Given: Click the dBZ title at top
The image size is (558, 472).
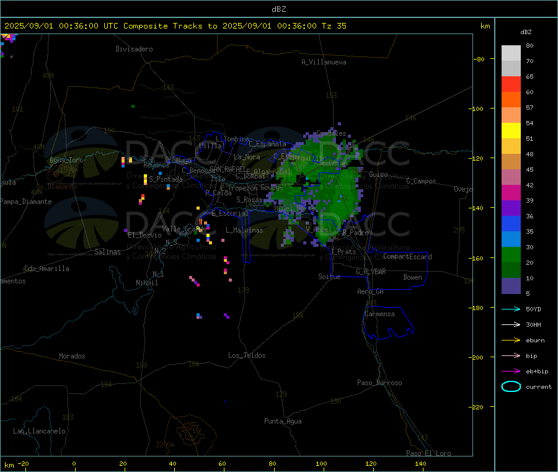Looking at the screenshot, I should 278,9.
